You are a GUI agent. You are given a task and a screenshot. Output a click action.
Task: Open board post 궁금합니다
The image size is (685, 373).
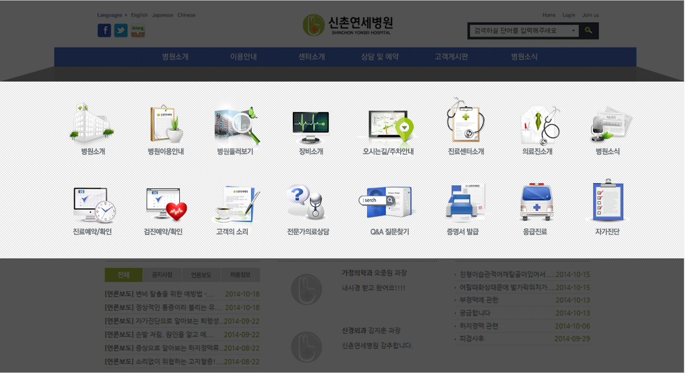475,313
